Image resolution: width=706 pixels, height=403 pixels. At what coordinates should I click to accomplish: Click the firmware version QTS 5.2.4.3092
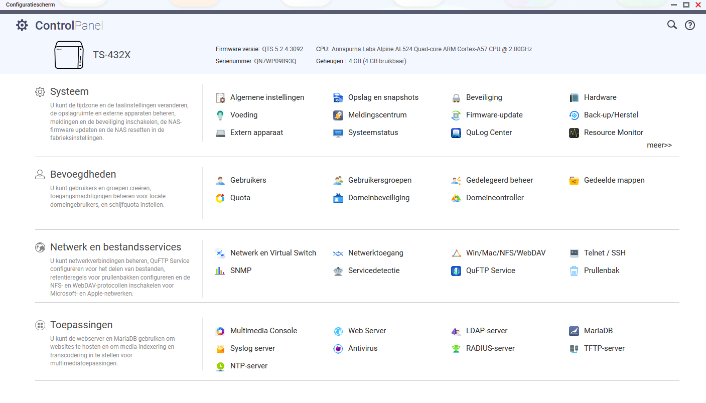point(283,49)
